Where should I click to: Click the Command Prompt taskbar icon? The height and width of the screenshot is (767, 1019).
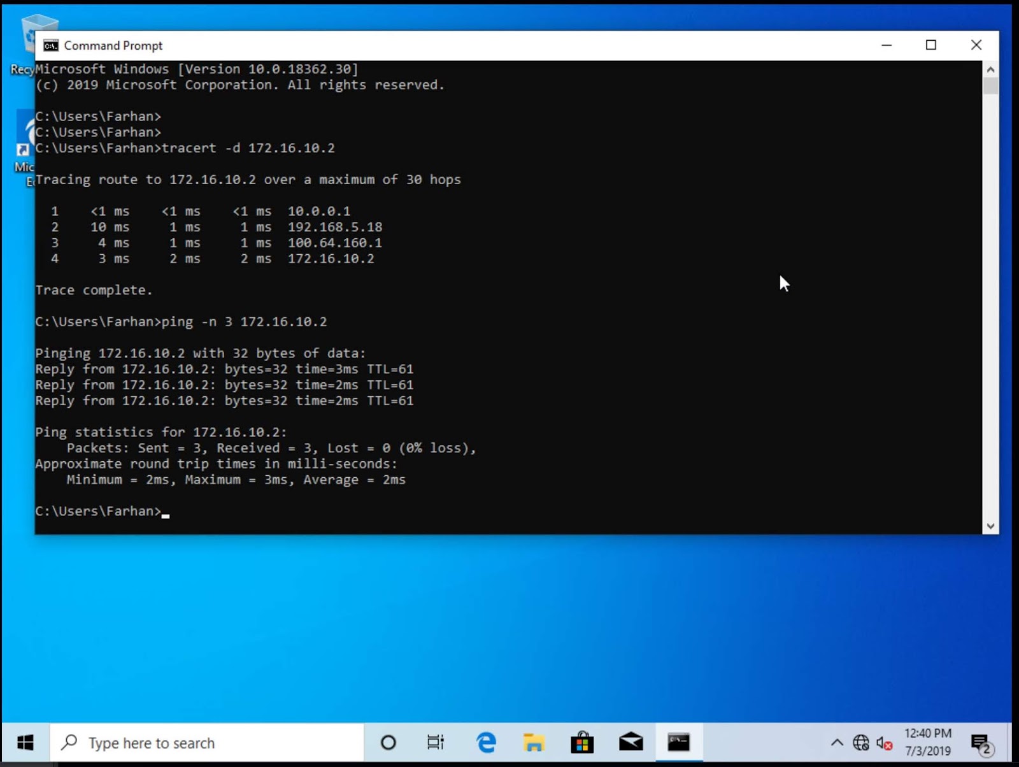coord(678,743)
